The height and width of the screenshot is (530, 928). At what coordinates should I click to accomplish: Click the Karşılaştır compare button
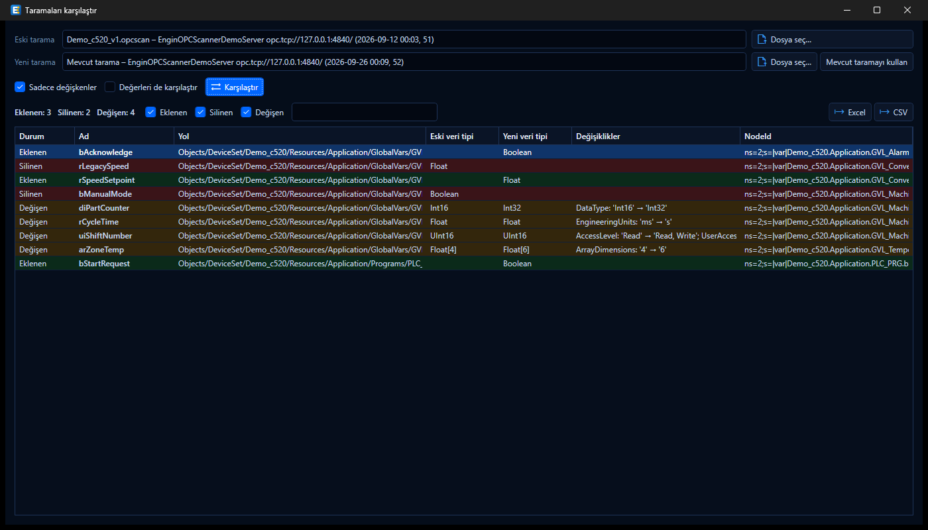(x=235, y=87)
